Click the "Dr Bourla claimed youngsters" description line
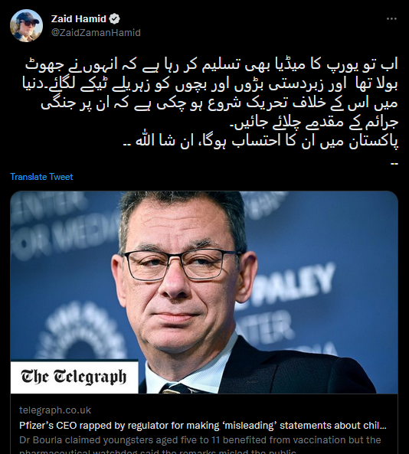Screen dimensions: 409x454 tap(200, 439)
